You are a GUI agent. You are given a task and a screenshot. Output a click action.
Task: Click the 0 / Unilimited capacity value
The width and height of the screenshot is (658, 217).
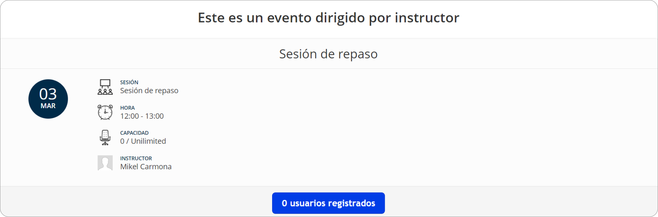click(143, 141)
